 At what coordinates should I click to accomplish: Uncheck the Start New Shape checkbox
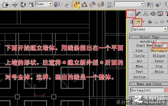164,45
